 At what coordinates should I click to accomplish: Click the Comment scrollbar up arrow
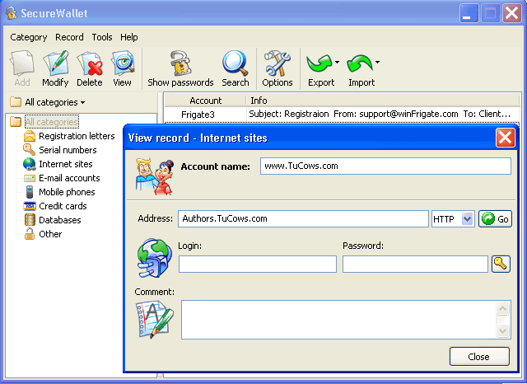(503, 309)
